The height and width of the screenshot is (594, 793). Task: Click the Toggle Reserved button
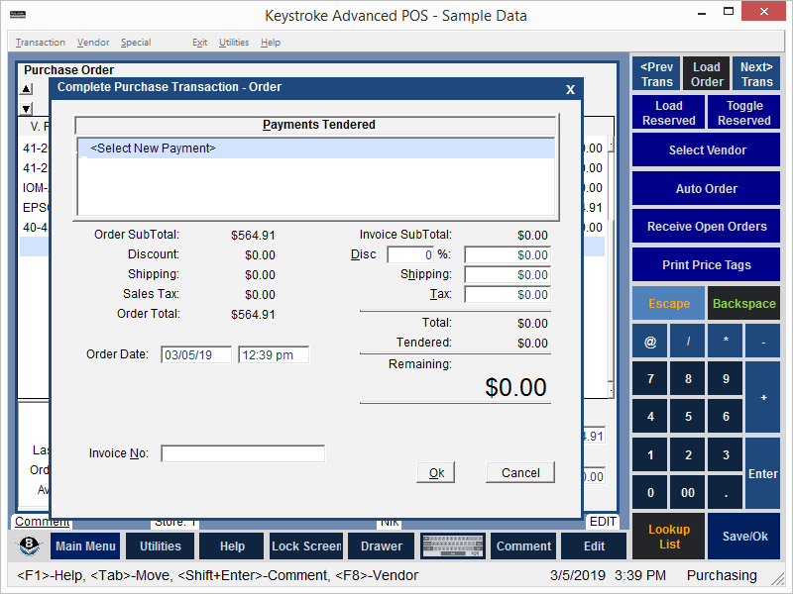pos(744,113)
